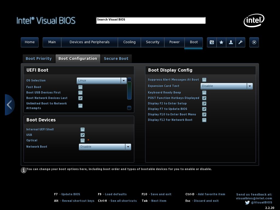Click the Search Visual BIOS field
The height and width of the screenshot is (210, 280).
pyautogui.click(x=151, y=20)
